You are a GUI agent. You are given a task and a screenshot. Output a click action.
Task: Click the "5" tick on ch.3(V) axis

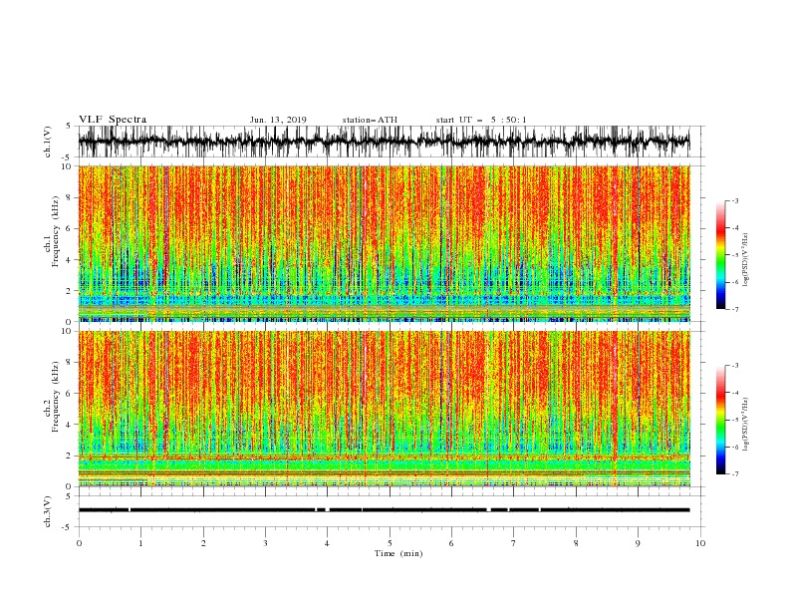click(69, 496)
